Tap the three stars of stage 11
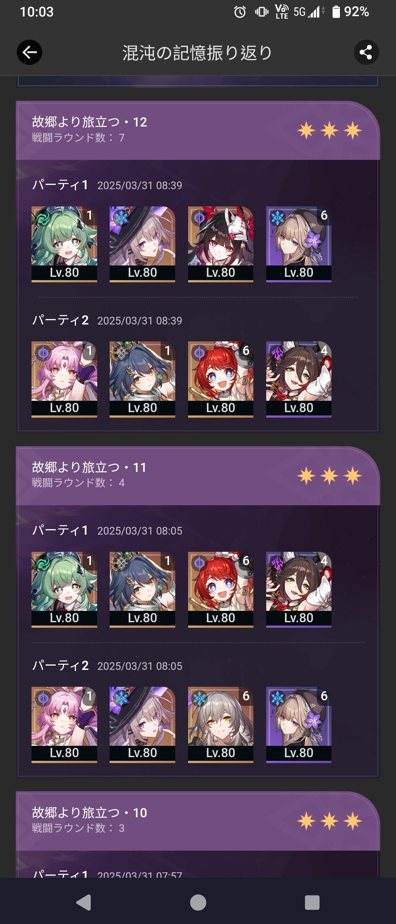The width and height of the screenshot is (396, 924). [x=330, y=476]
